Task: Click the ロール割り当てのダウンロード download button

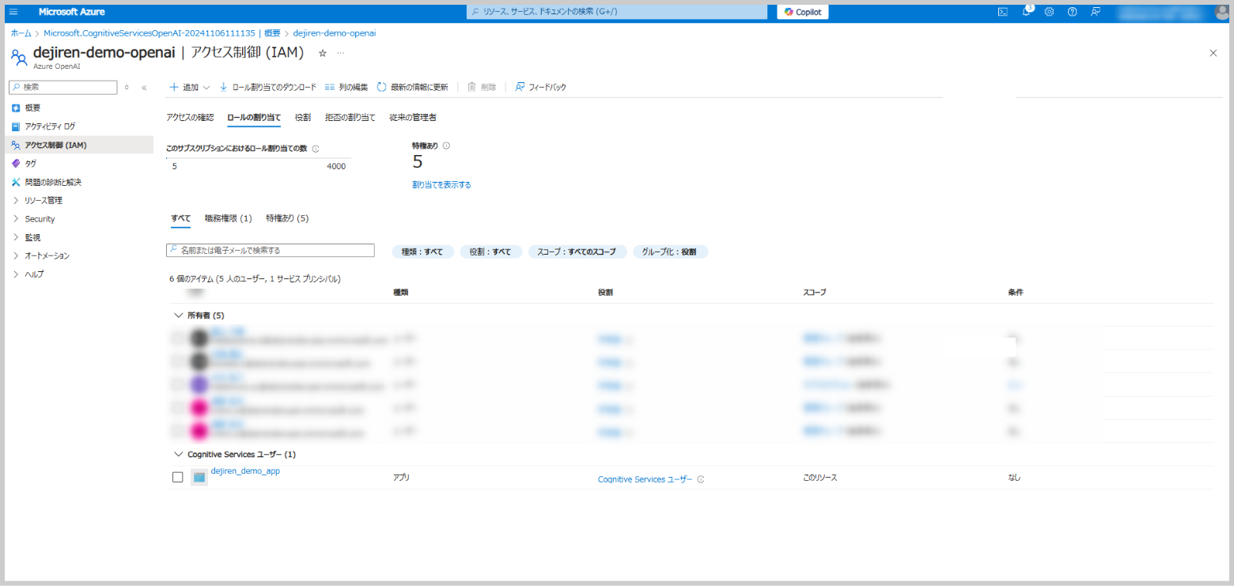Action: [x=267, y=87]
